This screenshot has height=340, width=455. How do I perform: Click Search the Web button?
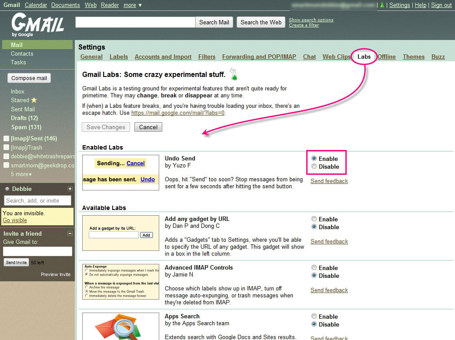(x=261, y=22)
